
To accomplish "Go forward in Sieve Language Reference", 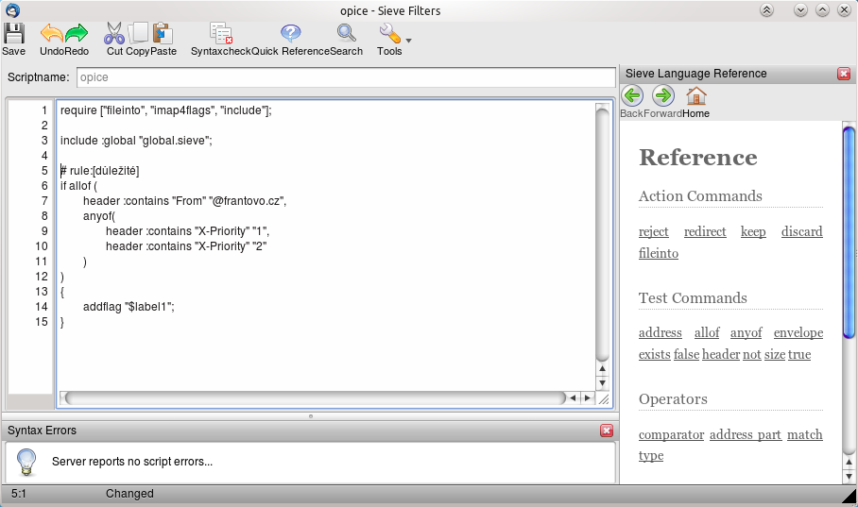I will pos(663,100).
